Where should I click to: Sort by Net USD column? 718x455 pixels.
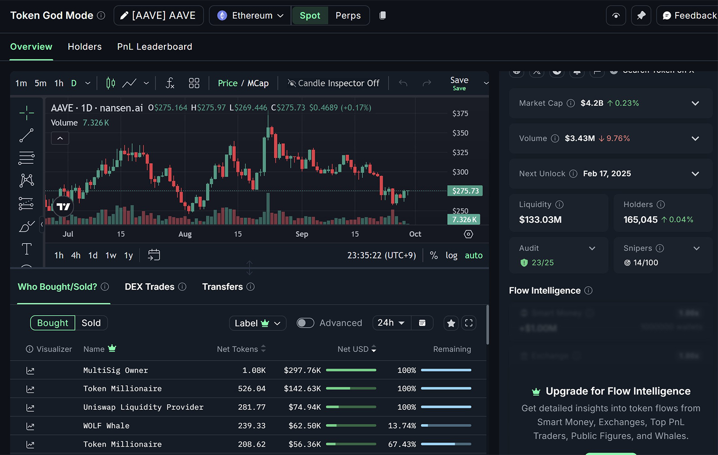point(357,349)
